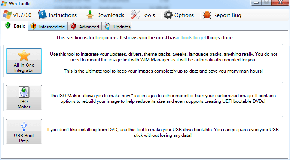Click the USB symbol icon
290x160 pixels.
(x=24, y=126)
